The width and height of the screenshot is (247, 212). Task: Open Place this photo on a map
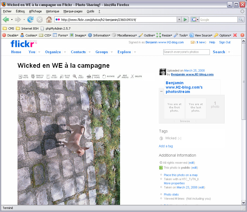point(181,175)
